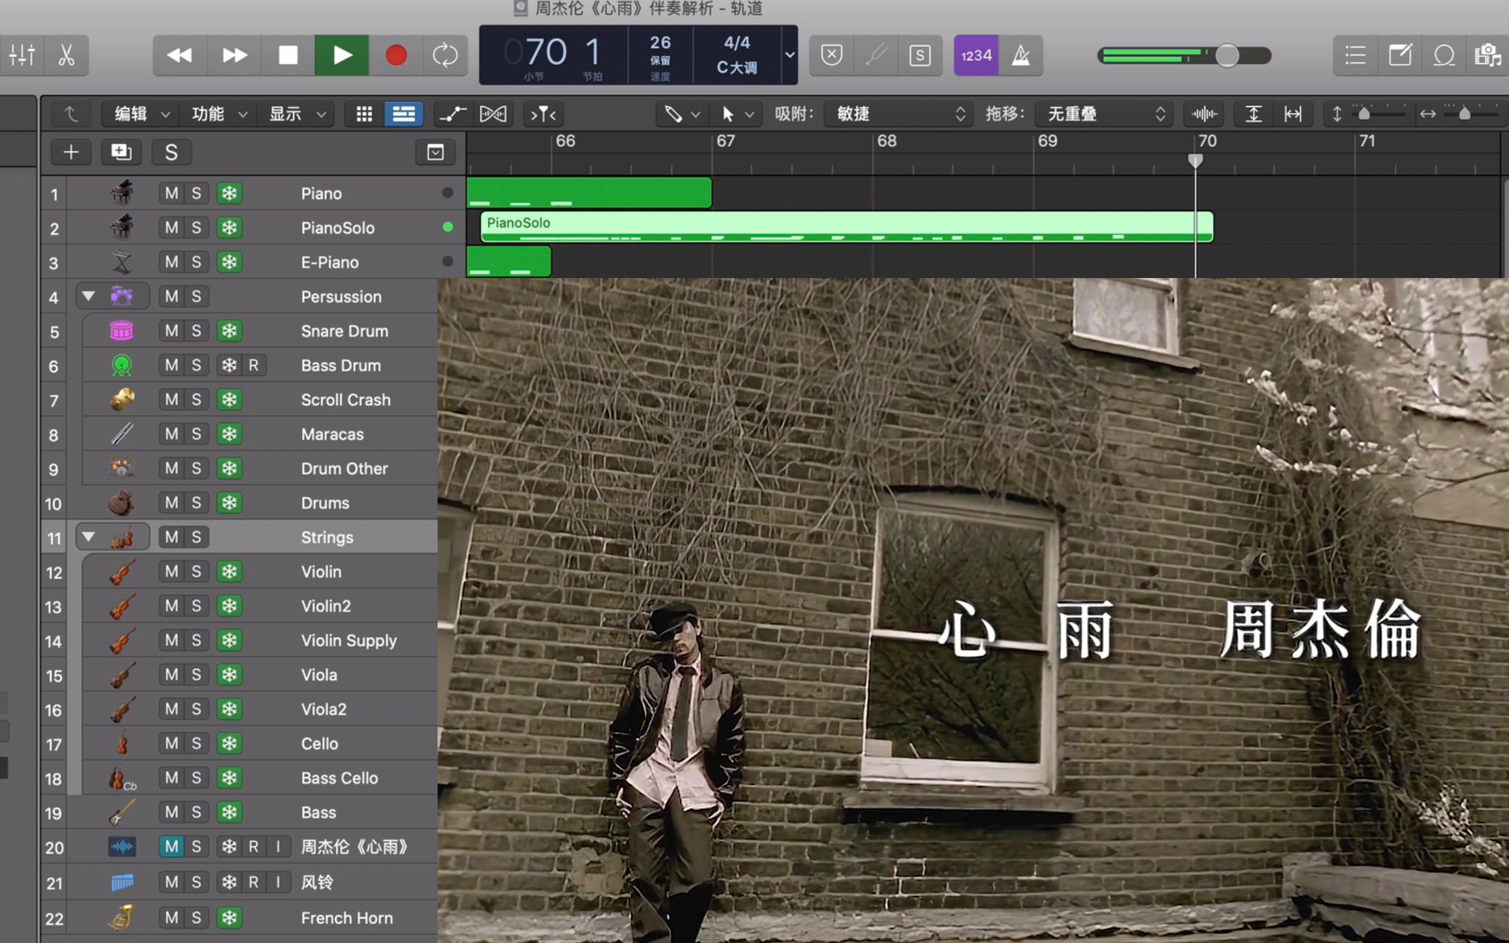Click the waveform zoom icon

coord(1204,114)
